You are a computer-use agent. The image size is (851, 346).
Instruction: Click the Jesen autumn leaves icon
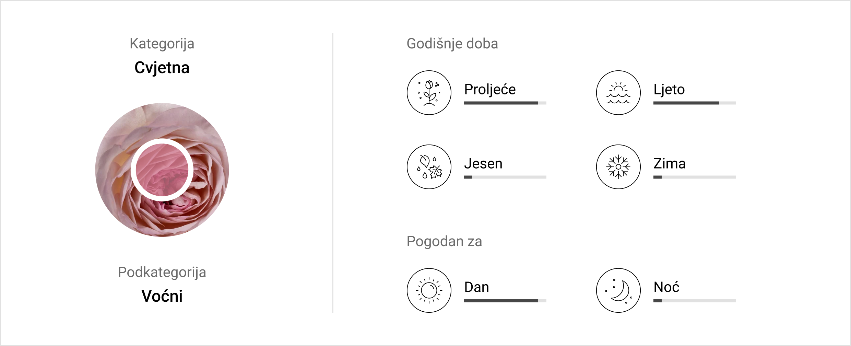429,167
